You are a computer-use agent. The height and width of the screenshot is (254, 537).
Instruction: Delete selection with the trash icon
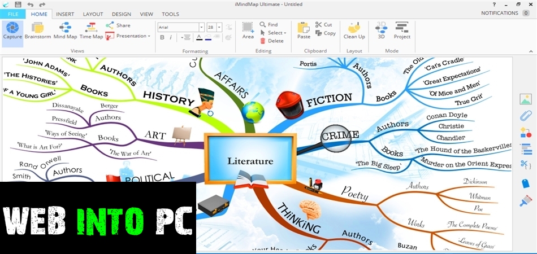pos(263,41)
